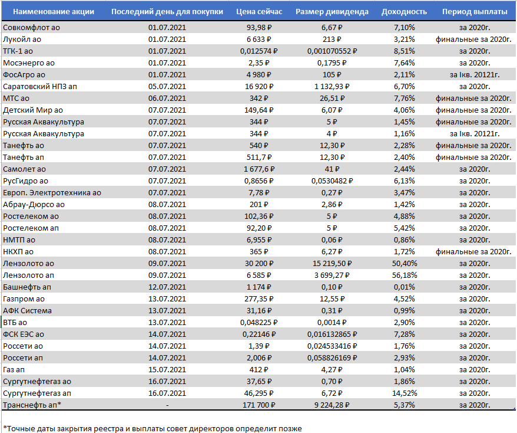Select the 'Лензолото ап' cell
This screenshot has height=433, width=517.
pos(28,275)
